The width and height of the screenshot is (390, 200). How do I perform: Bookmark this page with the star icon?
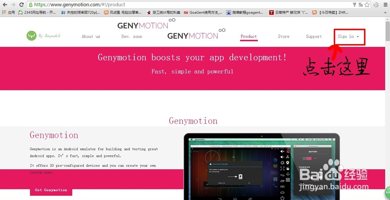(367, 4)
